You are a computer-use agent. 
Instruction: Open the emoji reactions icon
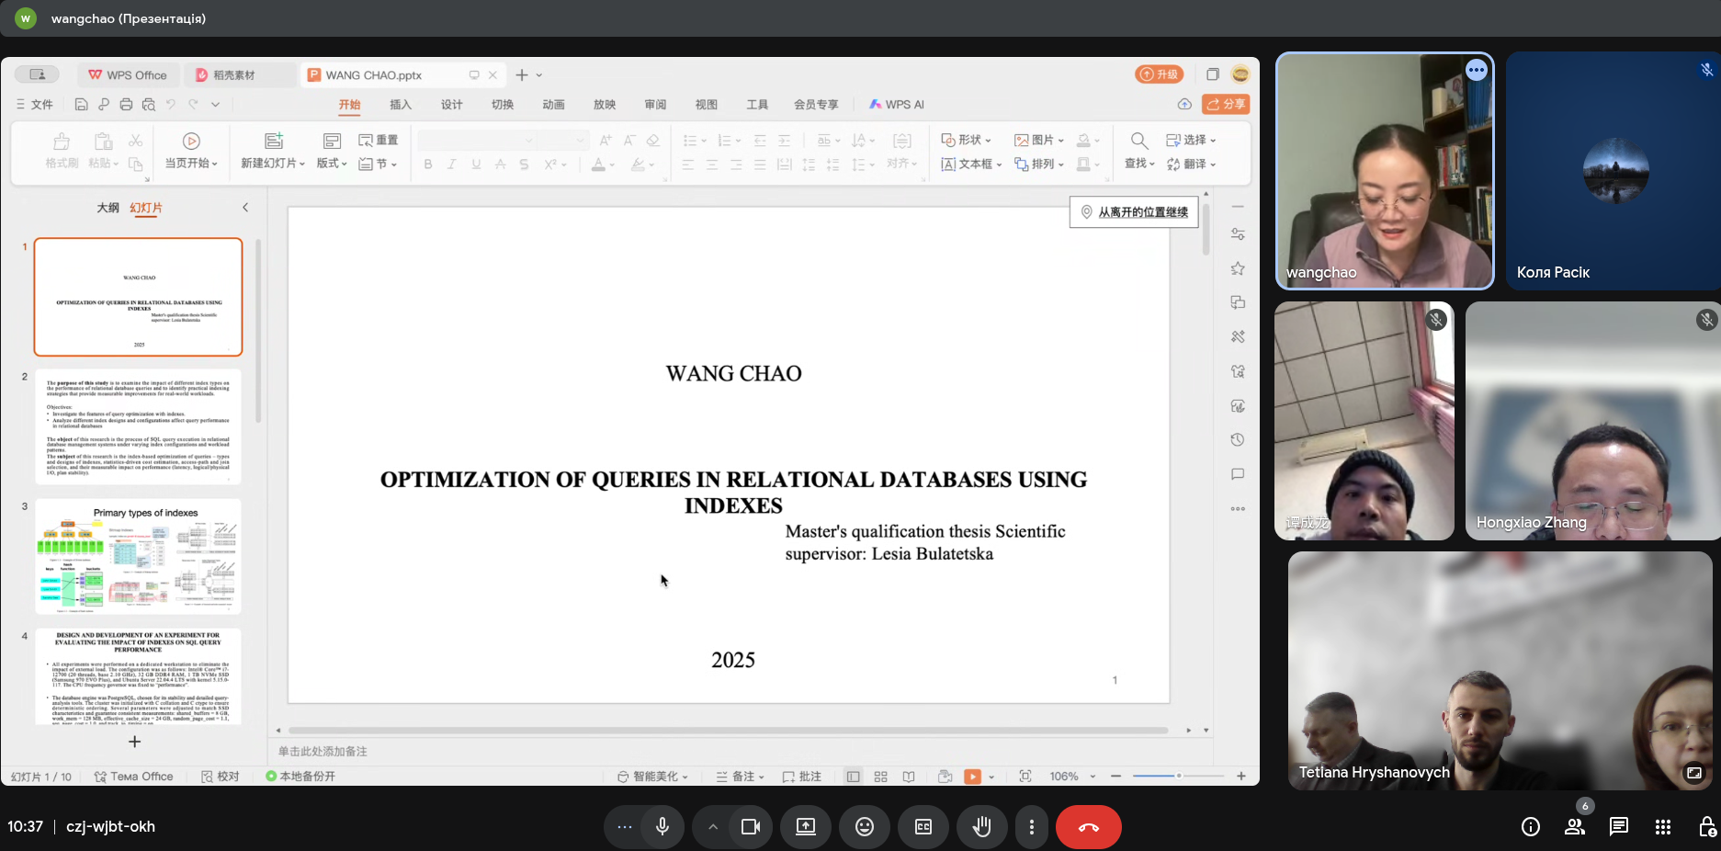coord(864,827)
